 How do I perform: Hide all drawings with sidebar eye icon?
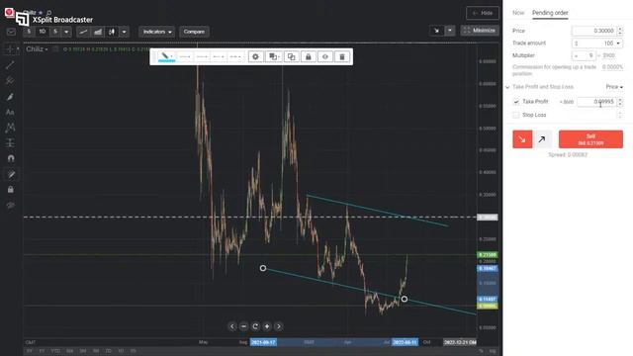point(11,206)
